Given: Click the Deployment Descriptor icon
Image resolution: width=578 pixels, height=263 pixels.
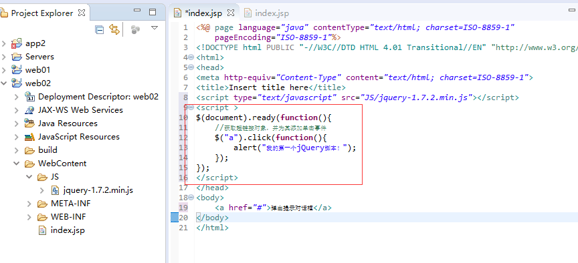Looking at the screenshot, I should click(x=29, y=97).
